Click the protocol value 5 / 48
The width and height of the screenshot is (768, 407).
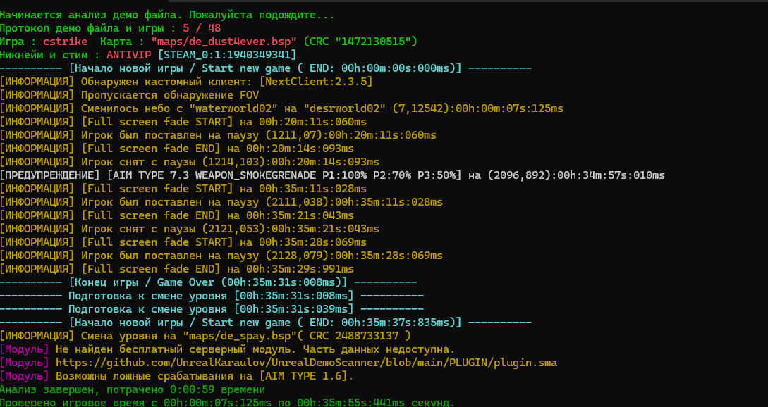tap(201, 28)
